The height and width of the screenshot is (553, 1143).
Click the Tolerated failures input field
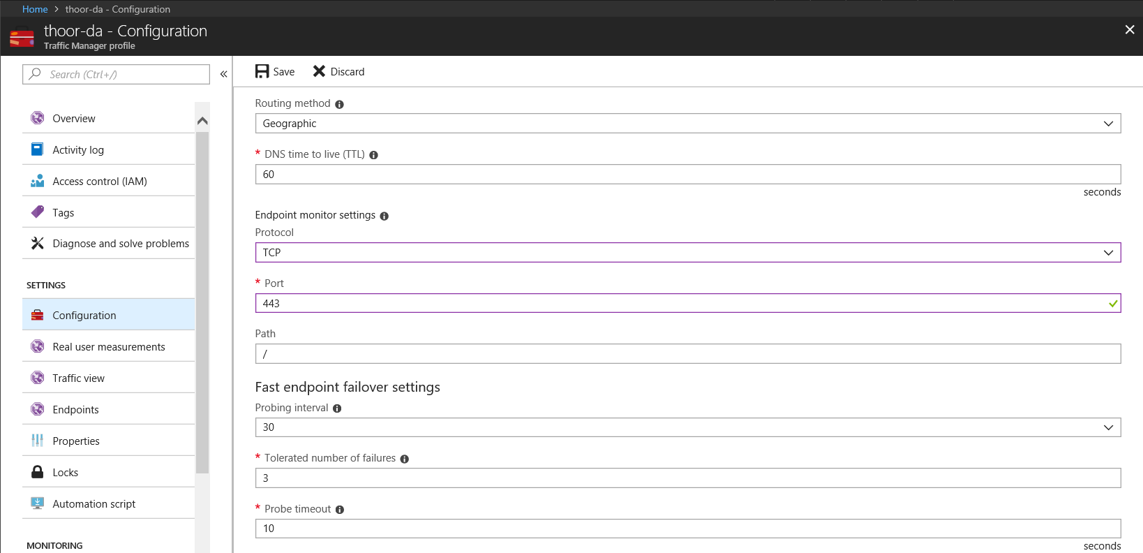tap(688, 478)
